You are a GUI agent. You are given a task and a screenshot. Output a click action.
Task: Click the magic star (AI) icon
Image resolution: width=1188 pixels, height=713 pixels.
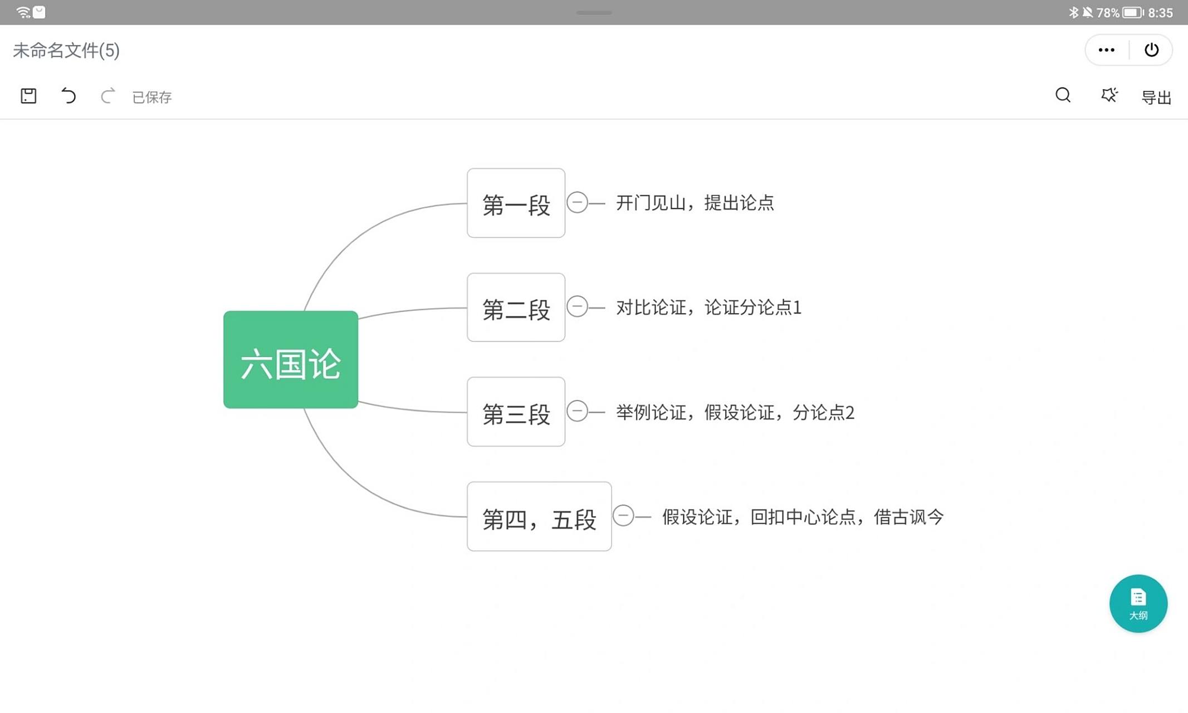tap(1108, 96)
